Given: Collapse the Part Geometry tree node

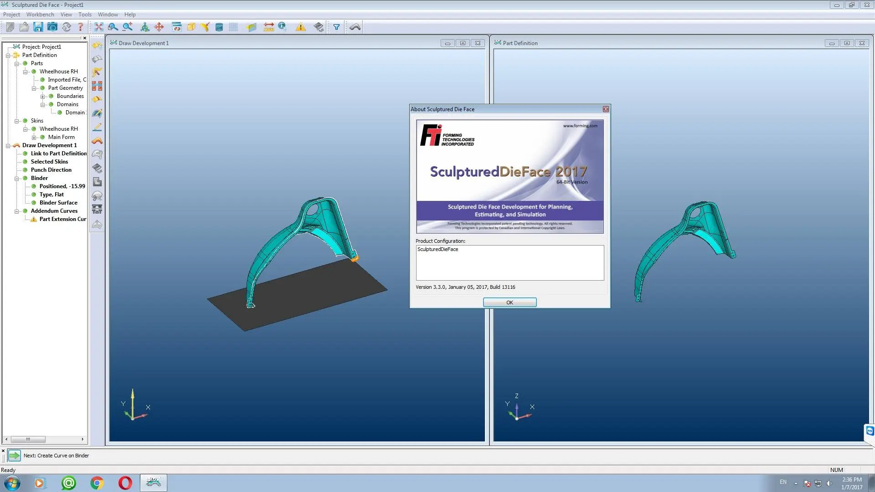Looking at the screenshot, I should [x=34, y=88].
